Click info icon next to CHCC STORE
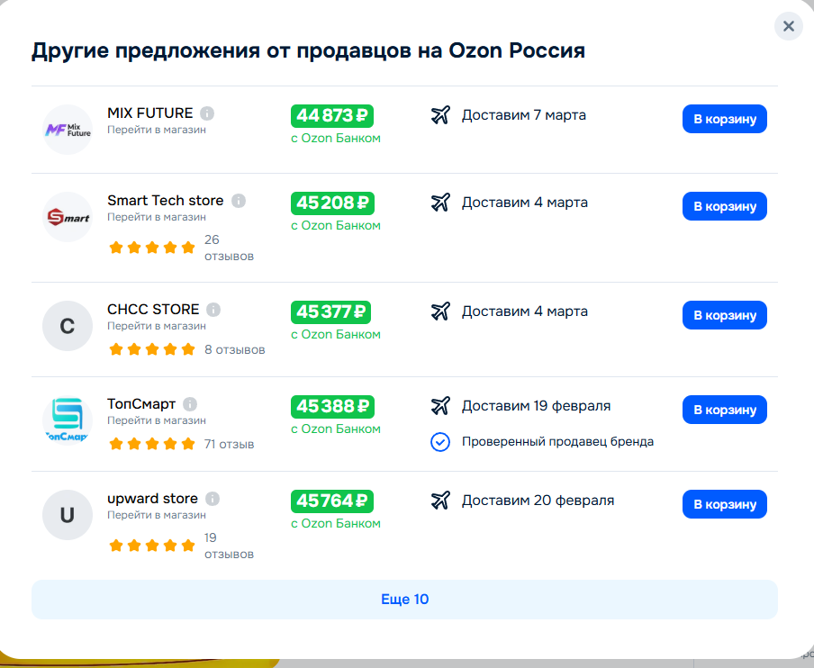This screenshot has width=814, height=668. [213, 310]
